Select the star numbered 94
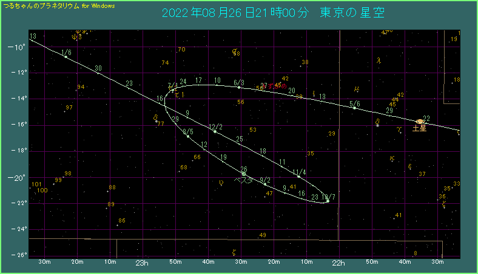Screen dimensions: 478x274 point(81,87)
